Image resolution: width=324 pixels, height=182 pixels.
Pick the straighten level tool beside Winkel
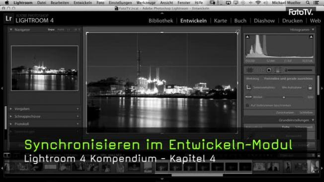tap(248, 97)
